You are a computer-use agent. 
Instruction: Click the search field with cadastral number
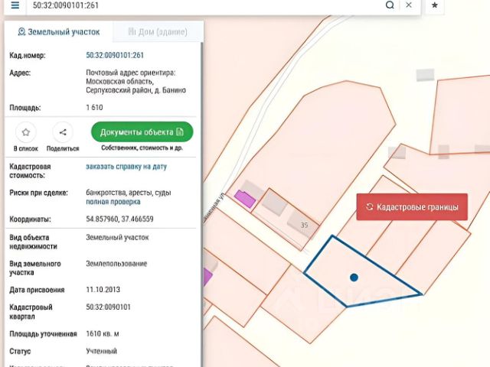206,5
